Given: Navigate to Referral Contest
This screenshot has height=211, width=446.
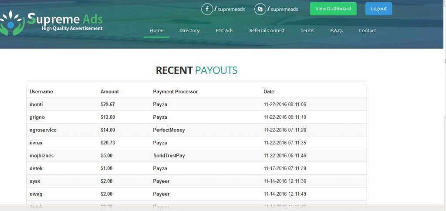Looking at the screenshot, I should point(267,31).
